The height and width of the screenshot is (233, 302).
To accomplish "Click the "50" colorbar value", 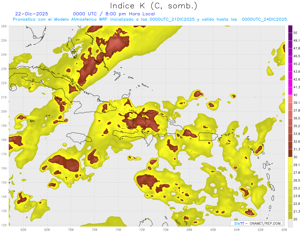I will coord(295,33).
